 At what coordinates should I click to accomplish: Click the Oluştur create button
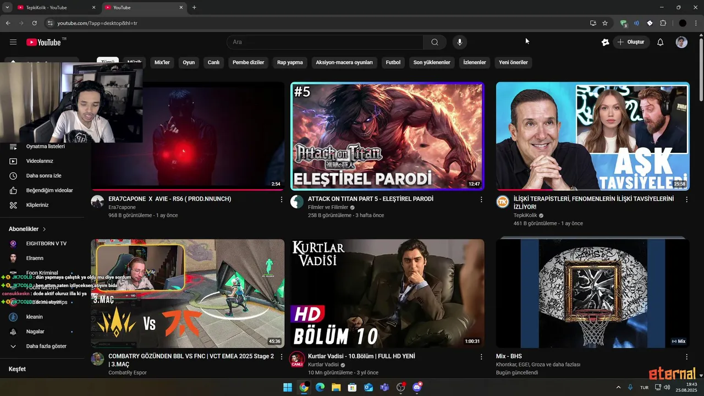pos(631,42)
